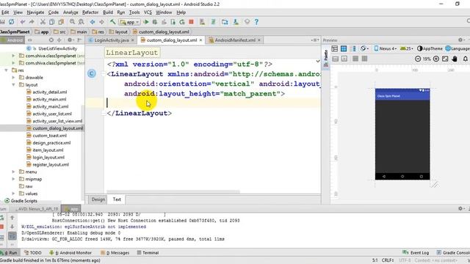
Task: Click Zoom to Fit Screen icon
Action: (x=445, y=59)
